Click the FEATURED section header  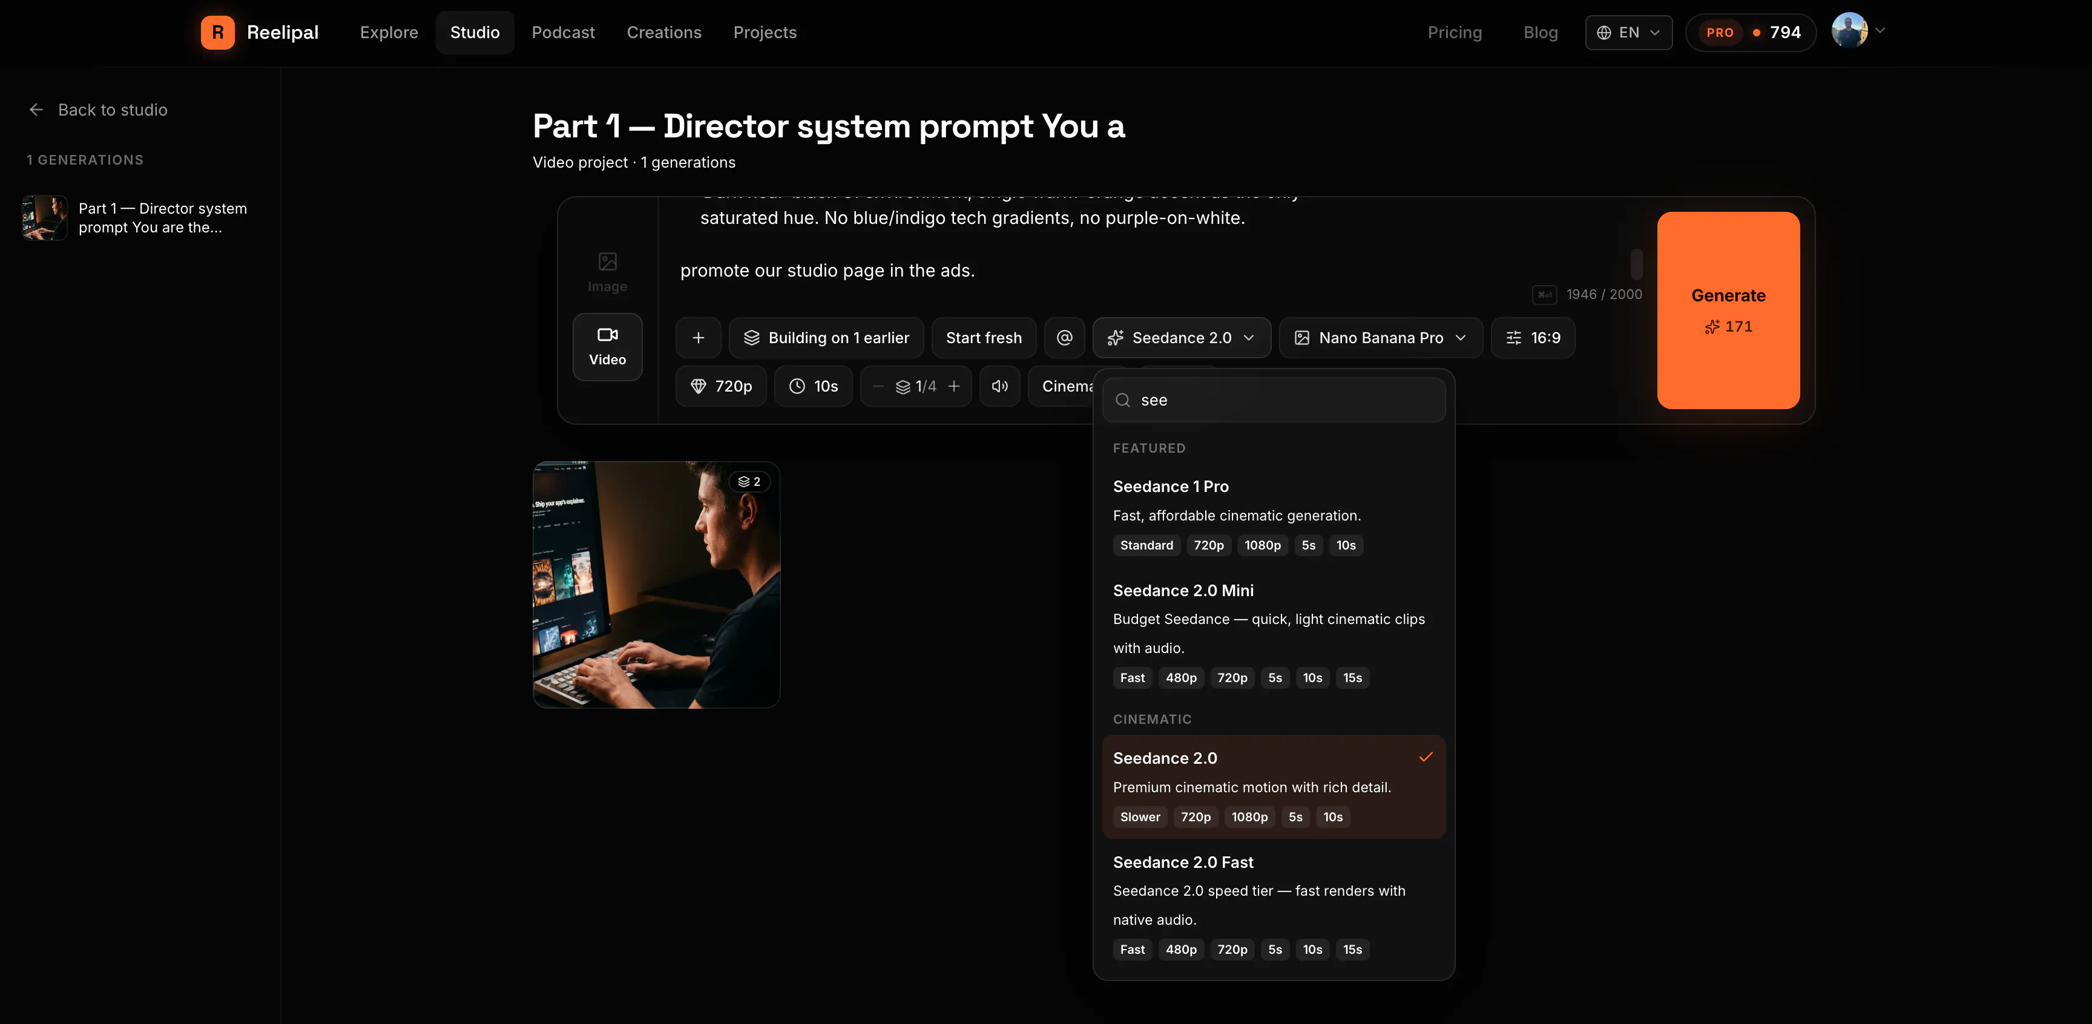click(1149, 448)
